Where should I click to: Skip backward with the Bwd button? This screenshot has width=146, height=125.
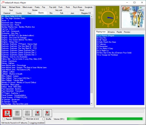tap(37, 113)
